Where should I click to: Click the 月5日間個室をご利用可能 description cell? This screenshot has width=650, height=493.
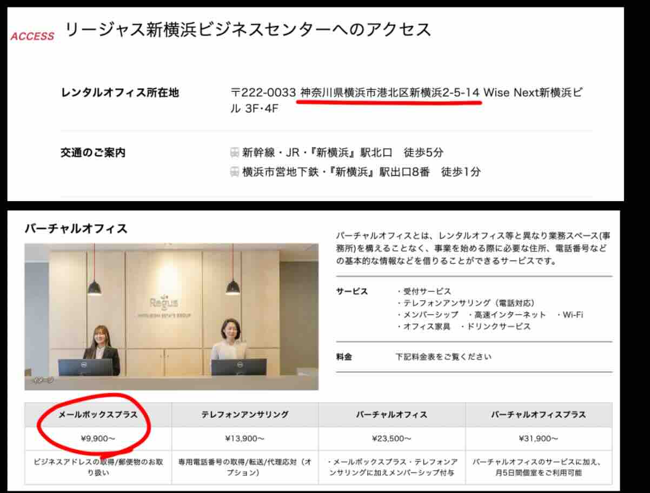[539, 468]
